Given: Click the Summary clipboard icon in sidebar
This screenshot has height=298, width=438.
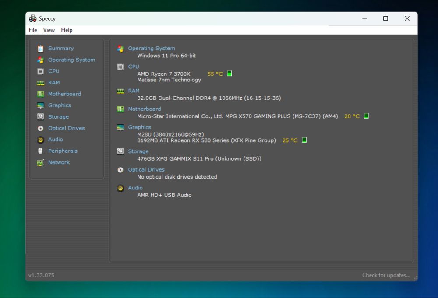Looking at the screenshot, I should point(40,49).
